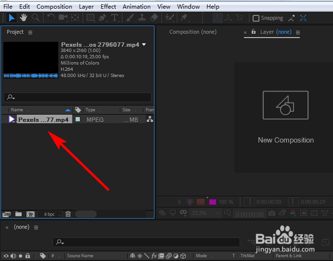
Task: Select the Unified Camera tool
Action: (63, 18)
